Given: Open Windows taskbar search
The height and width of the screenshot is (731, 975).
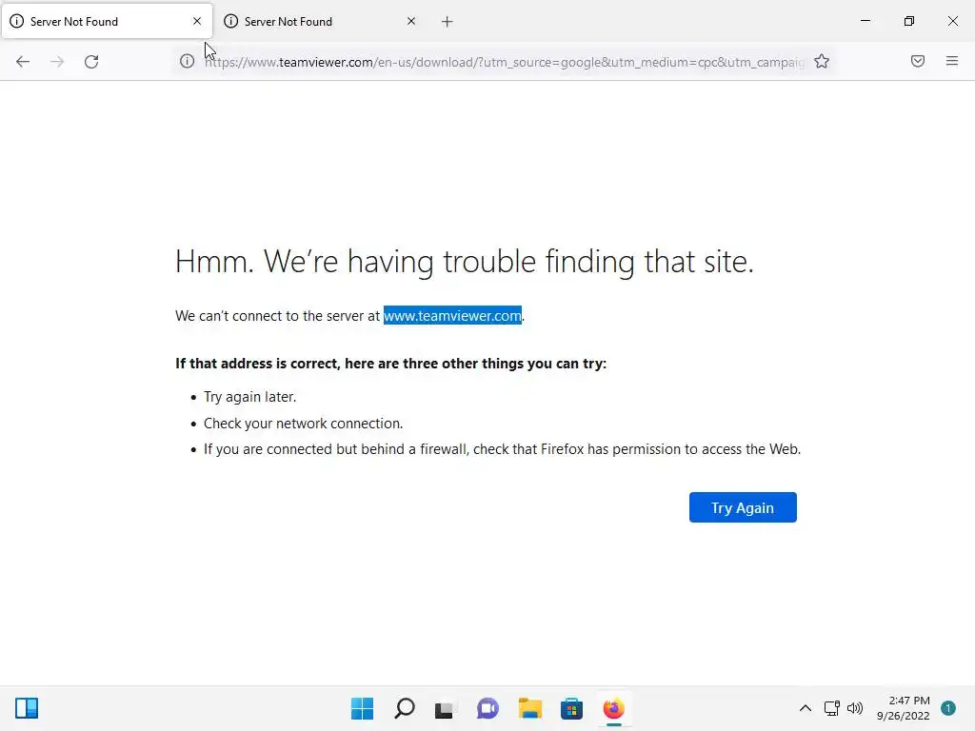Looking at the screenshot, I should [404, 708].
